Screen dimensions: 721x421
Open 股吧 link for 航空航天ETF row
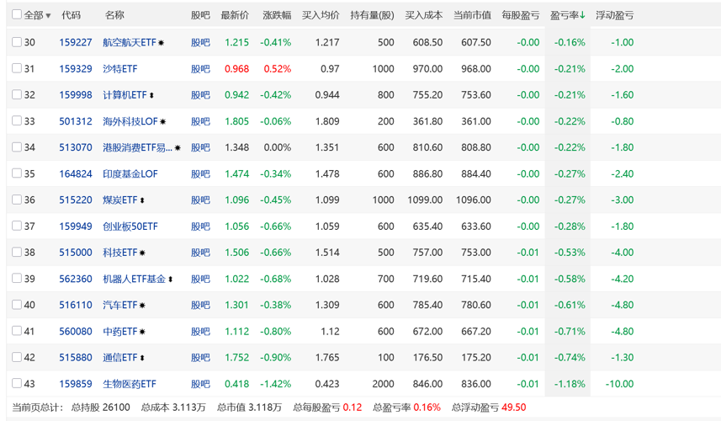tap(200, 42)
